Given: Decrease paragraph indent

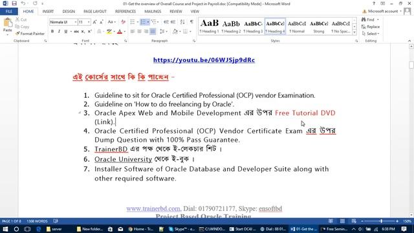Looking at the screenshot, I should pos(166,22).
